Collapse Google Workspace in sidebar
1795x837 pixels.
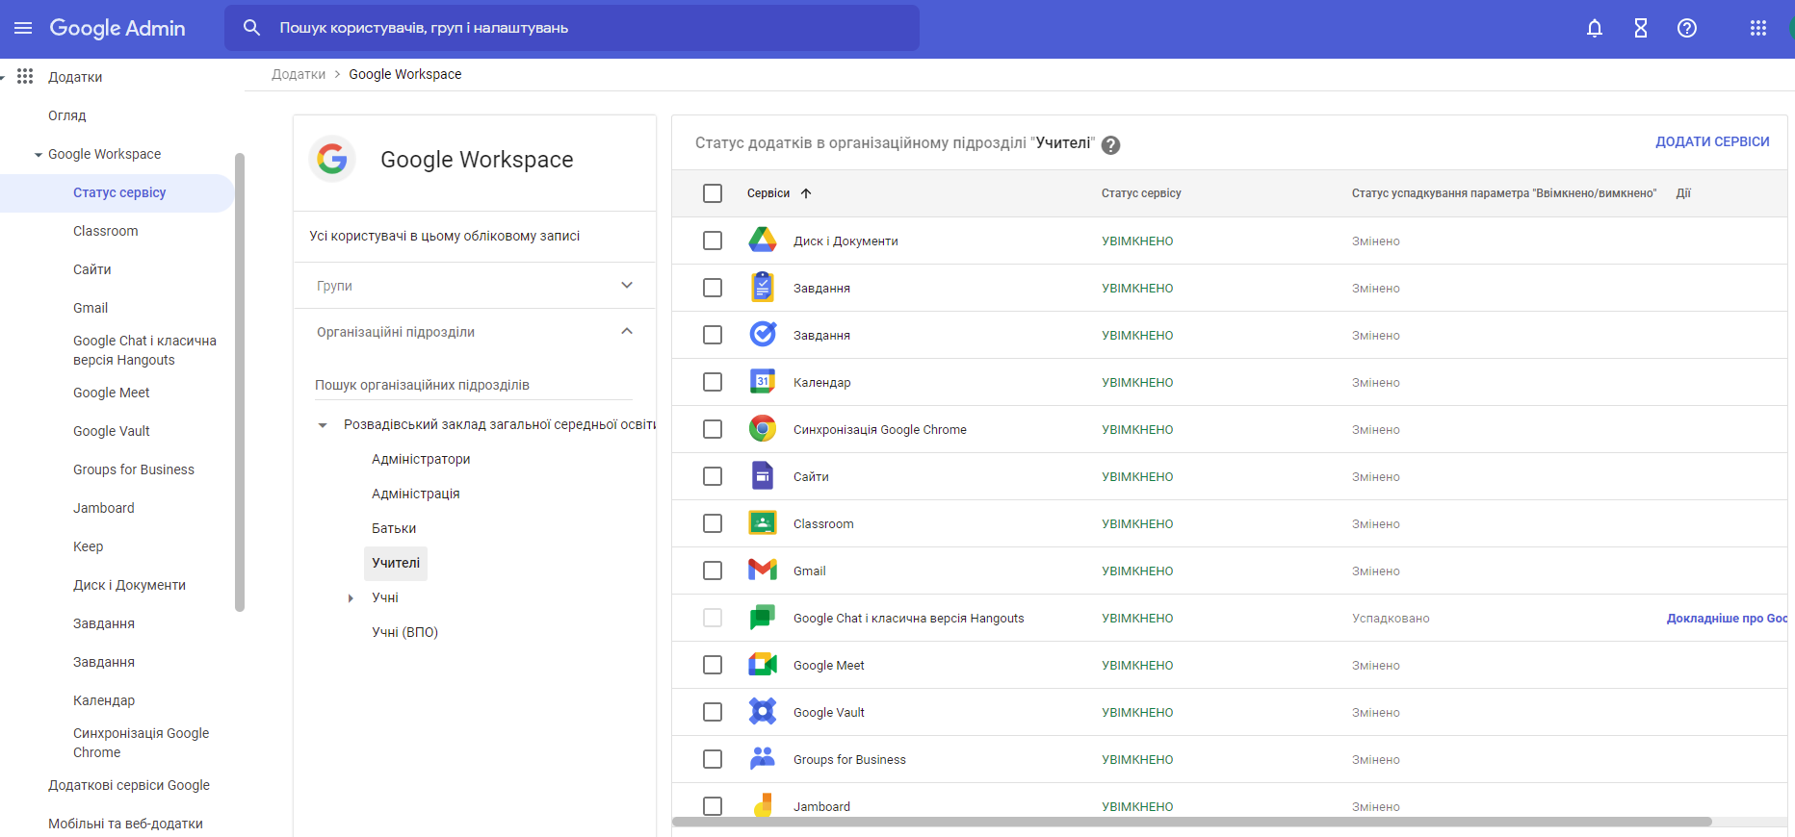(x=39, y=155)
